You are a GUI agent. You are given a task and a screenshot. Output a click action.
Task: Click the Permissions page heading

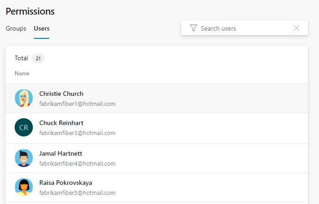point(30,11)
